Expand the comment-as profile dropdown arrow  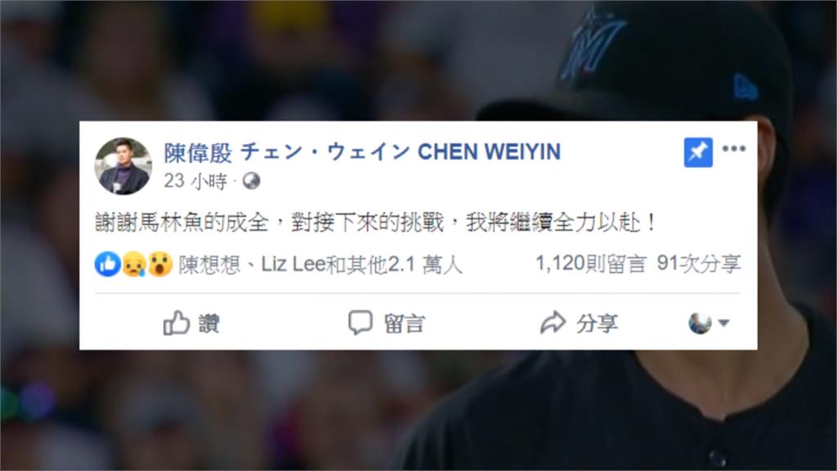[x=723, y=322]
